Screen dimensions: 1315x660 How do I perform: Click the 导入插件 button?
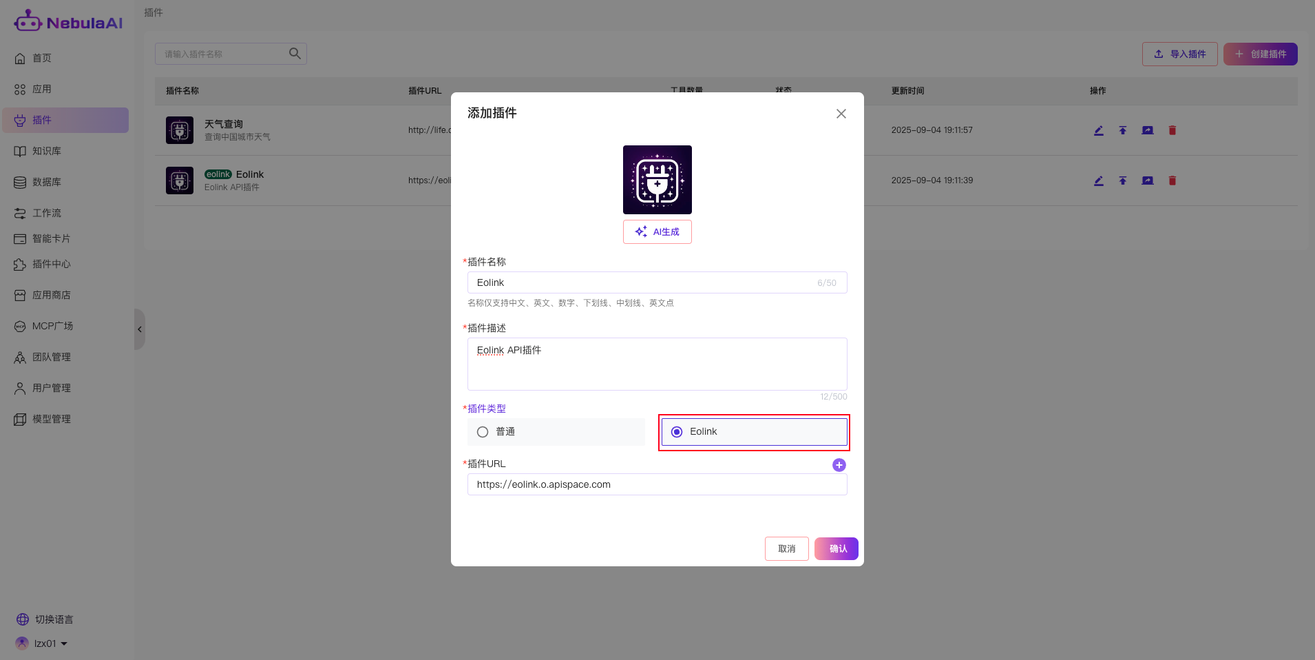click(1179, 54)
